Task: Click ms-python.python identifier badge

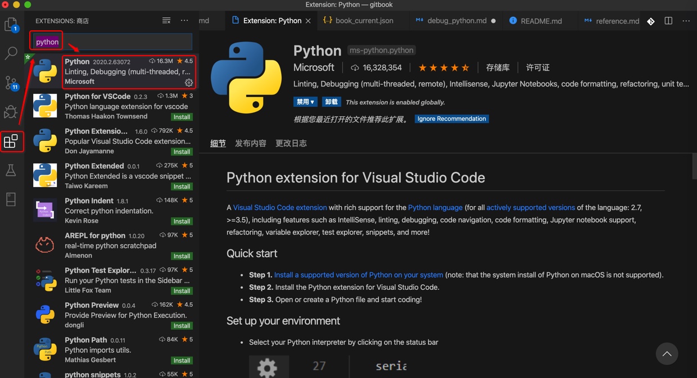Action: coord(381,51)
